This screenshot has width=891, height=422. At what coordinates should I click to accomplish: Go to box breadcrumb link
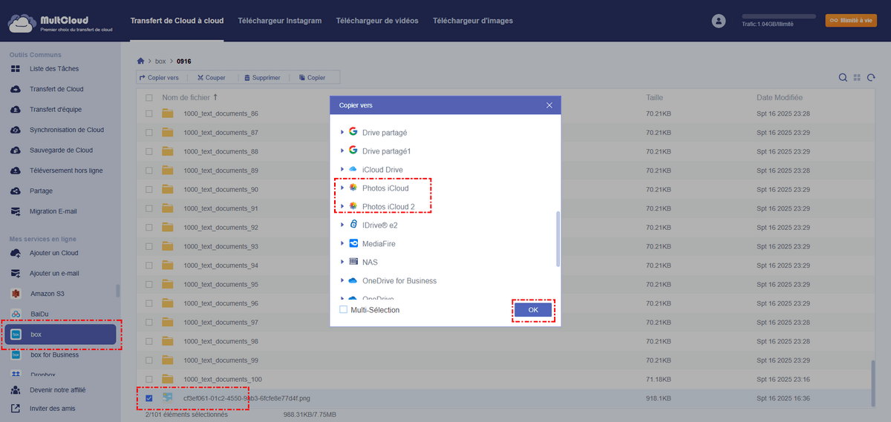(x=160, y=61)
